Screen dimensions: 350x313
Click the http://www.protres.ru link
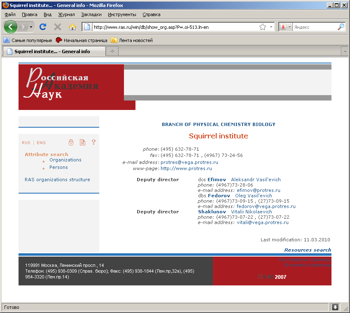pos(186,168)
